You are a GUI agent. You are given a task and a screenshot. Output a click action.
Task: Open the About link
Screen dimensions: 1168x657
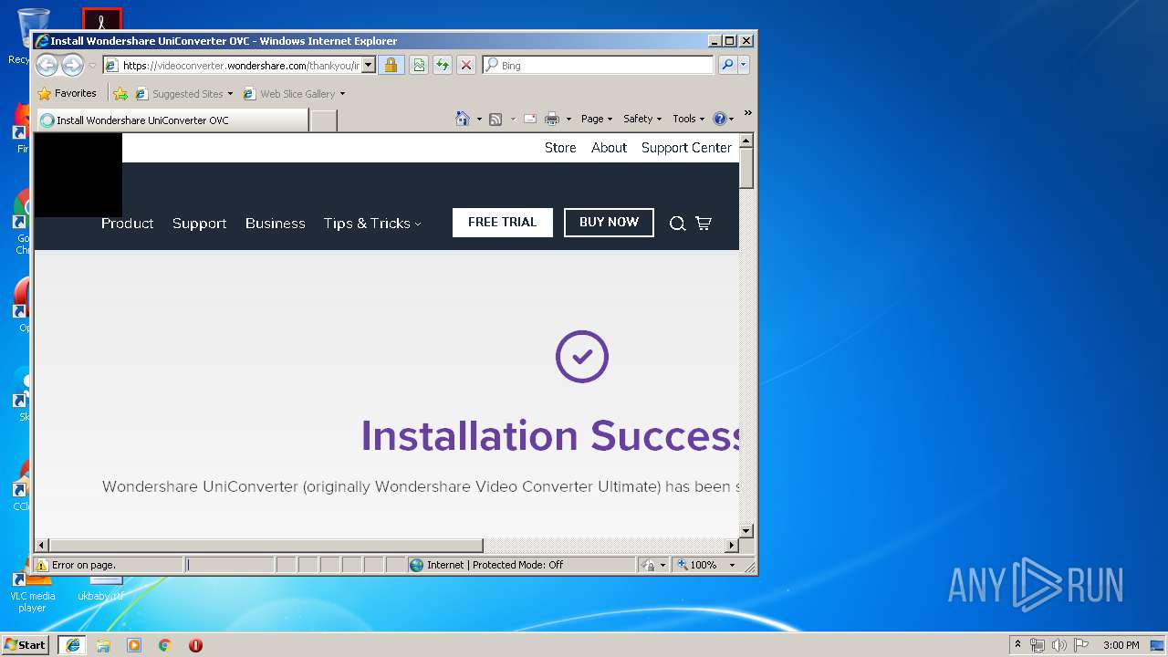tap(609, 148)
